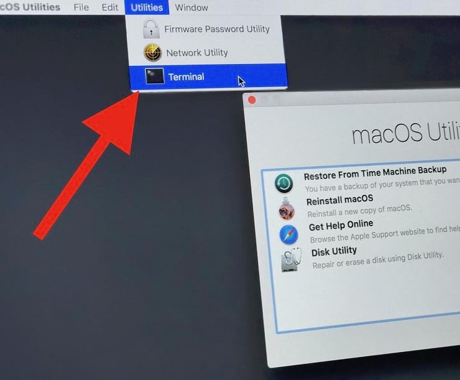
Task: Click 'You have a backup of your system' text
Action: point(382,185)
